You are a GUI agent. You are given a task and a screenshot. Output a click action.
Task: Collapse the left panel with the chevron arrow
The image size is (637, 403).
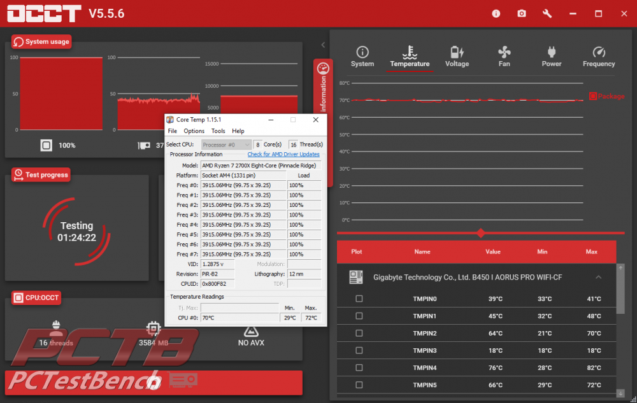pyautogui.click(x=323, y=45)
